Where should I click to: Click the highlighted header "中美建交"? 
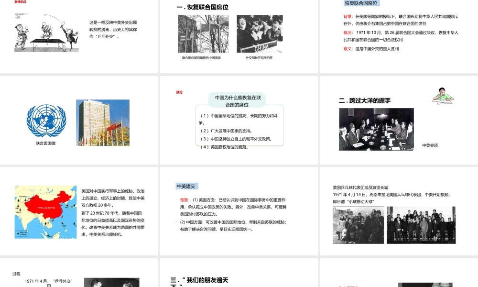coord(186,186)
